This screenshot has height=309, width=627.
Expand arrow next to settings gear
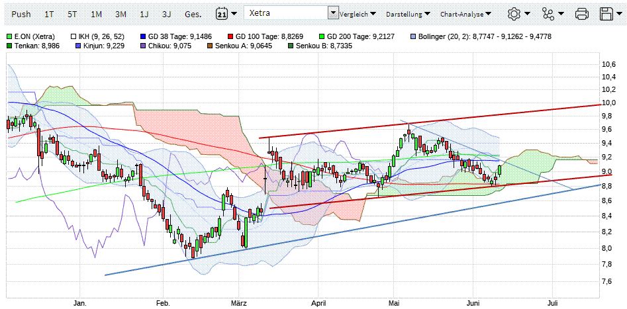pyautogui.click(x=527, y=14)
